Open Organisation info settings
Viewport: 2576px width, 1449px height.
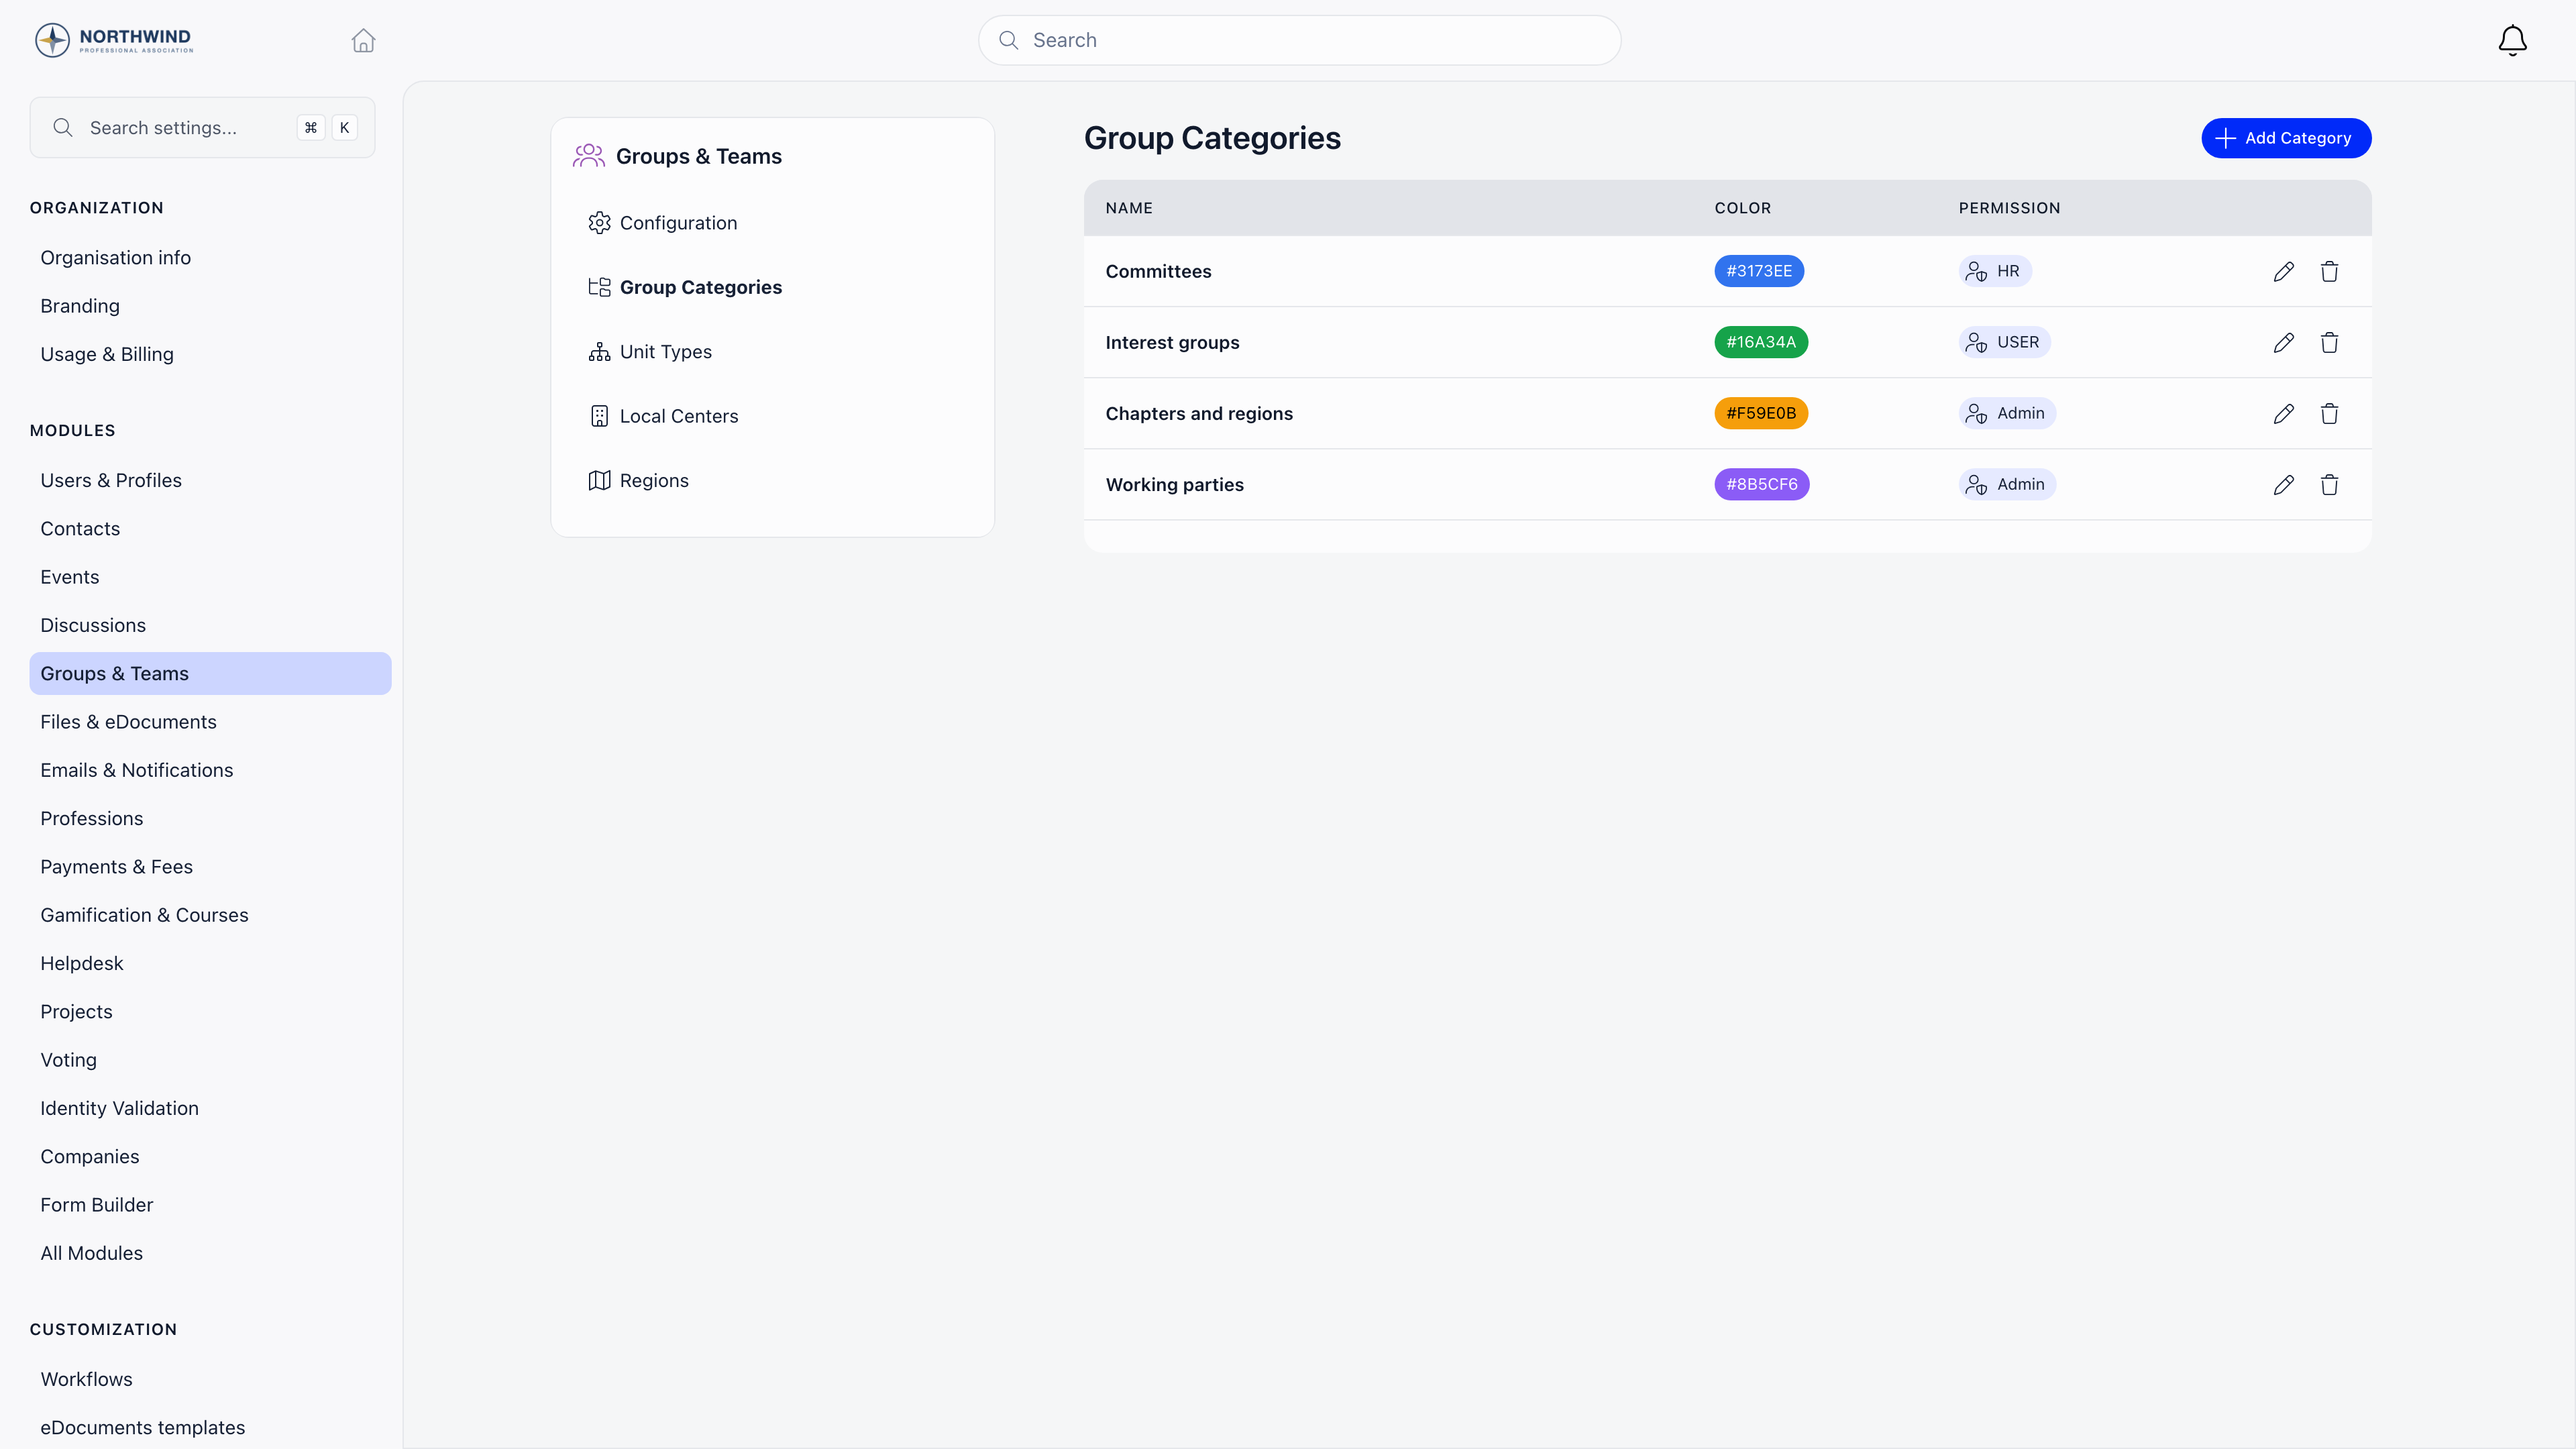tap(115, 257)
